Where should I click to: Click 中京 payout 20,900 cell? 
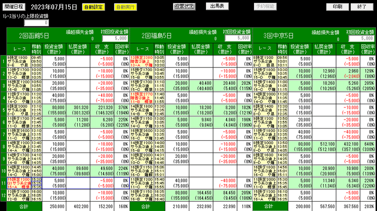coord(324,171)
